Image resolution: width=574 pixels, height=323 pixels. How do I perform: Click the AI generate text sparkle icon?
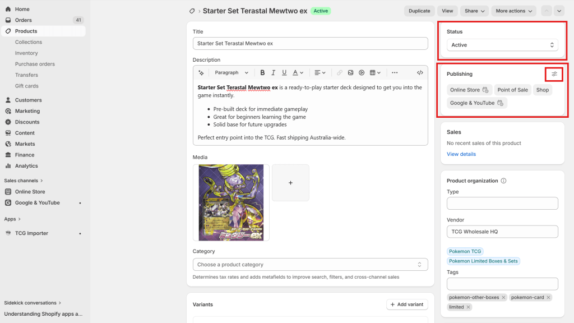tap(201, 72)
